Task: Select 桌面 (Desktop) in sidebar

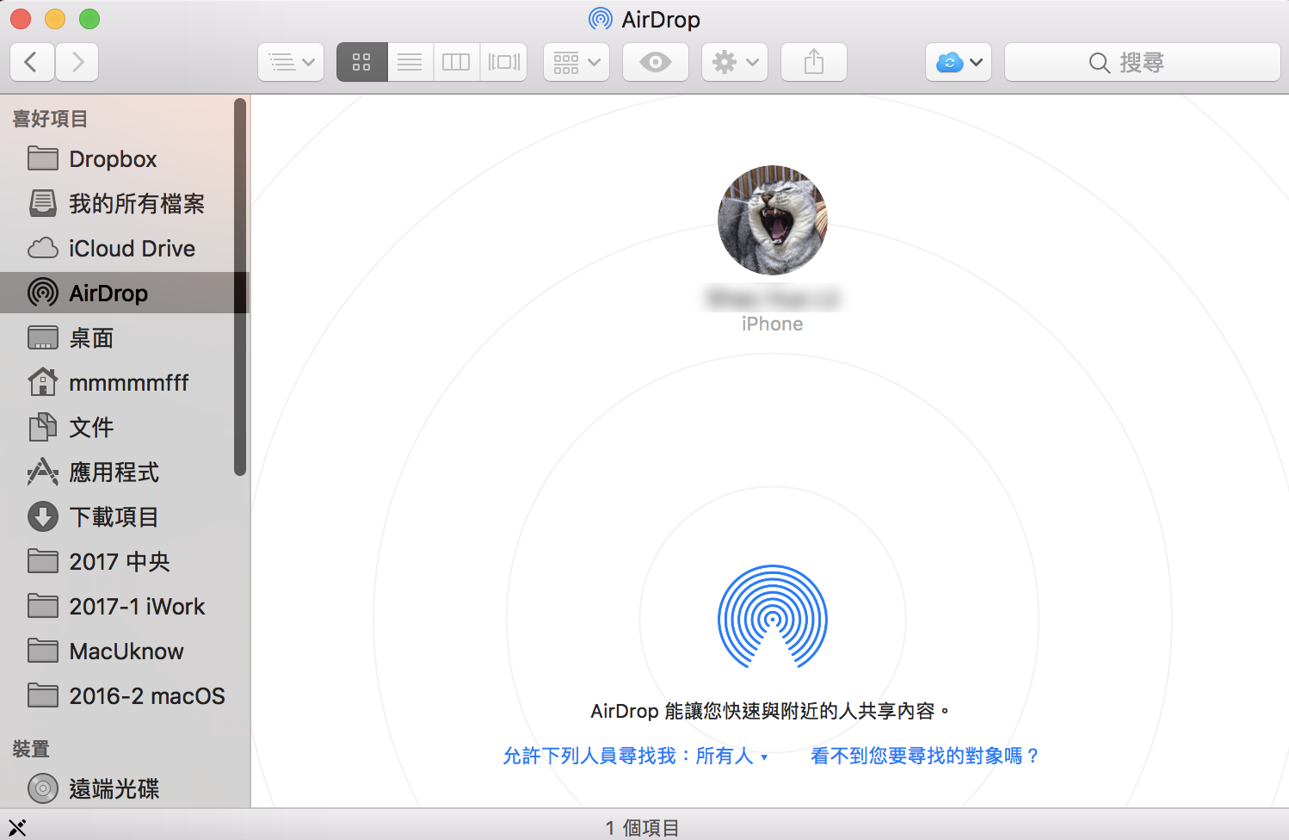Action: pyautogui.click(x=91, y=338)
